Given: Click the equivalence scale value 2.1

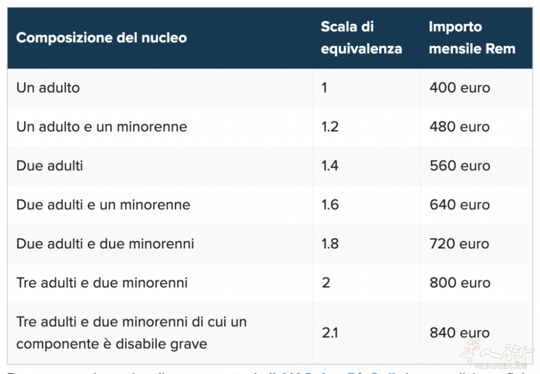Looking at the screenshot, I should pyautogui.click(x=329, y=333).
